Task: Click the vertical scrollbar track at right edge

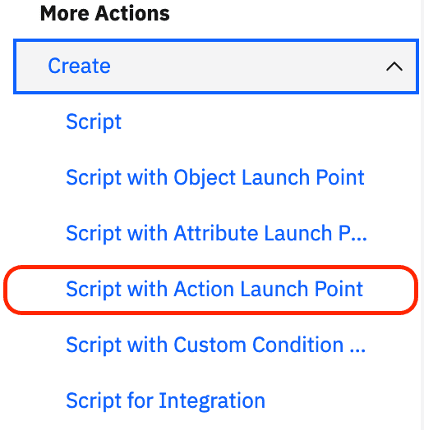Action: pos(422,215)
